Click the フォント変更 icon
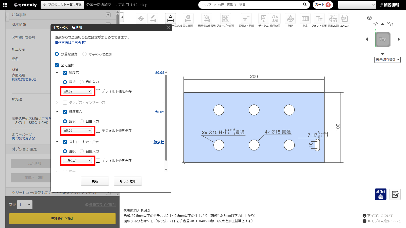 (319, 18)
